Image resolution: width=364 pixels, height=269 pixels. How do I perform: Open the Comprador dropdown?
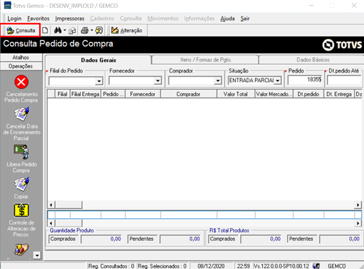click(x=218, y=81)
